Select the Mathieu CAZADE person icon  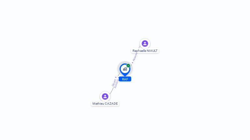tap(105, 96)
